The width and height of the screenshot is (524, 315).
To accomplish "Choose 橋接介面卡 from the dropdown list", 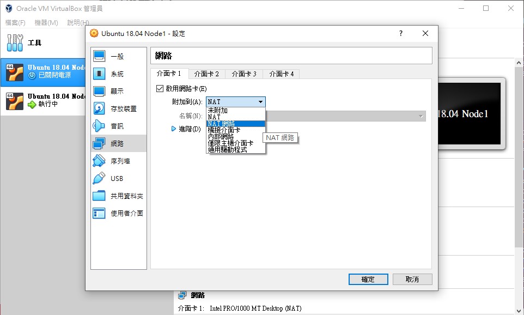I will 224,130.
